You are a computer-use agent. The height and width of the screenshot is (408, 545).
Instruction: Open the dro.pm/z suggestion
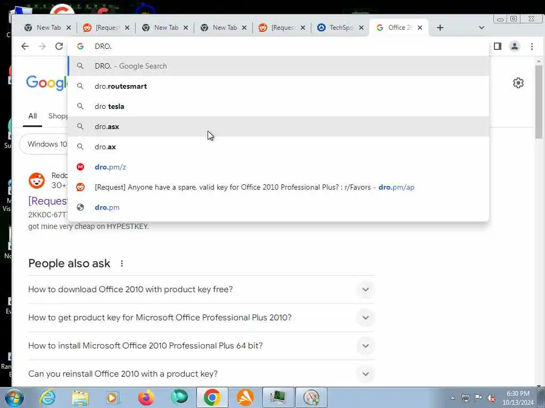278,167
